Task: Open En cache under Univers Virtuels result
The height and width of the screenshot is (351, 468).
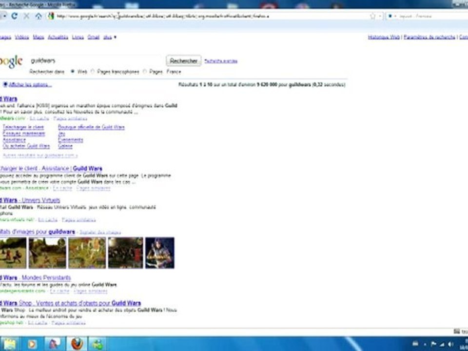Action: (48, 220)
